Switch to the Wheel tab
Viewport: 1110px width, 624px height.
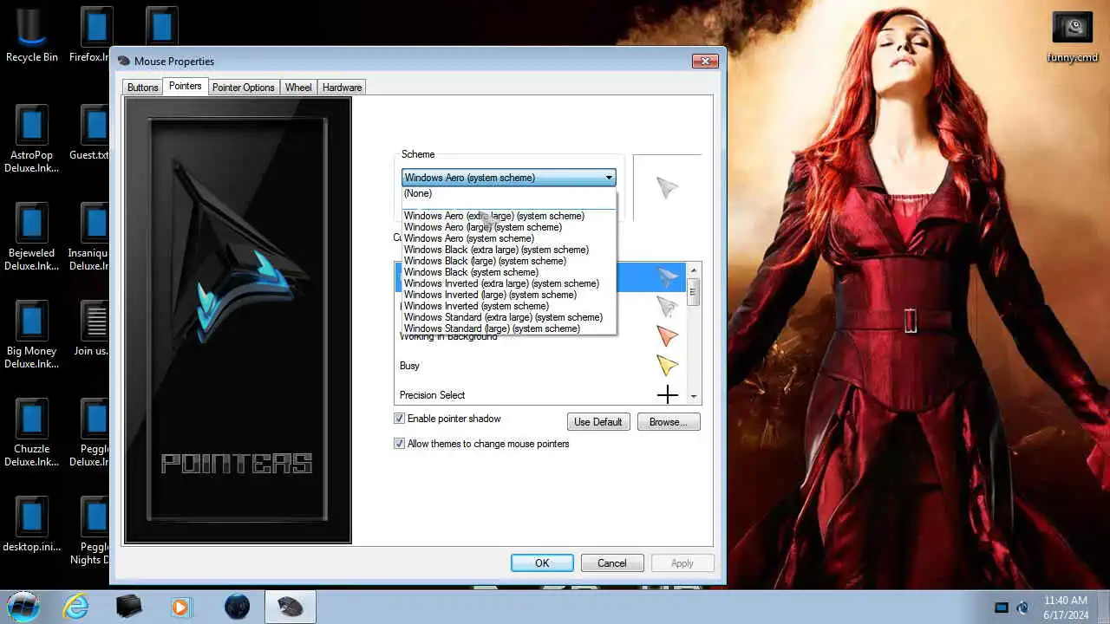[298, 88]
